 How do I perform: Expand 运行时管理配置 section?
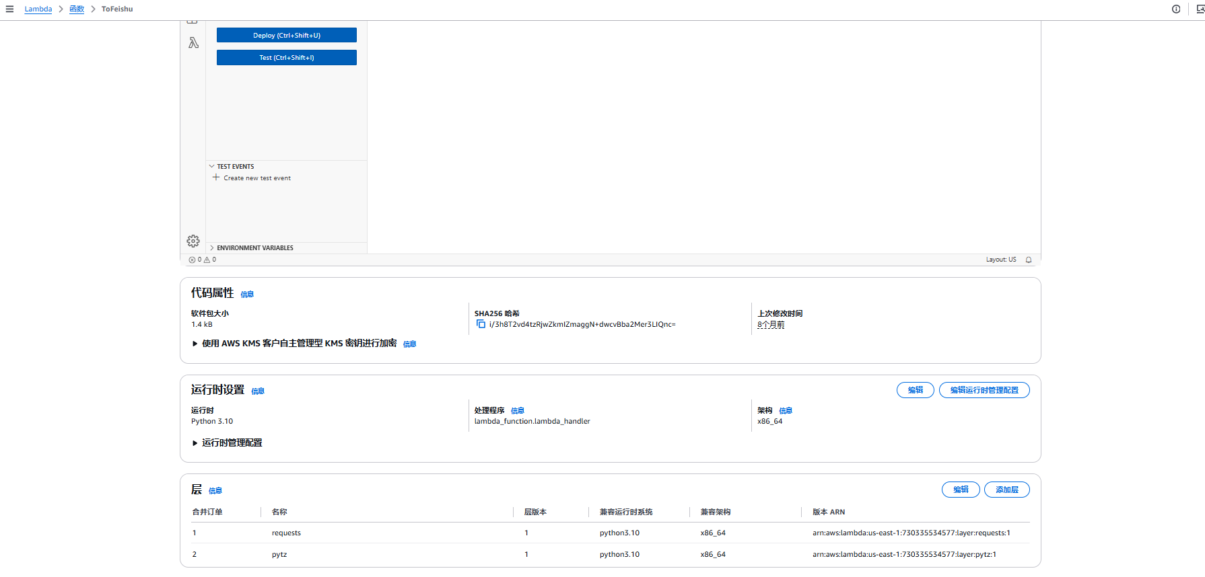click(228, 443)
